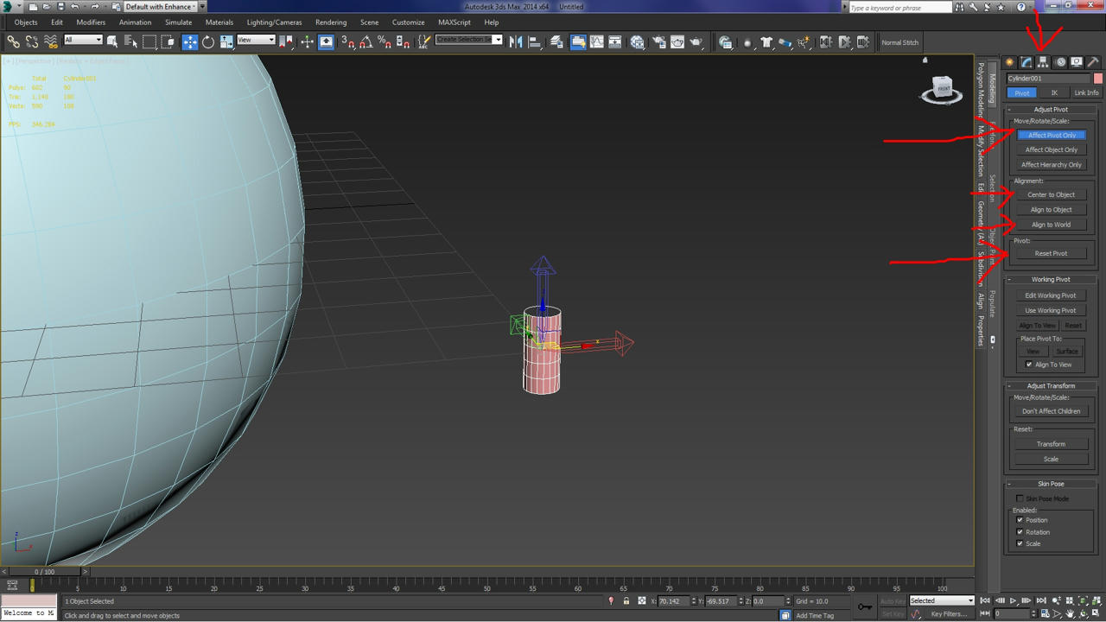
Task: Open the Schematic View icon
Action: [615, 41]
